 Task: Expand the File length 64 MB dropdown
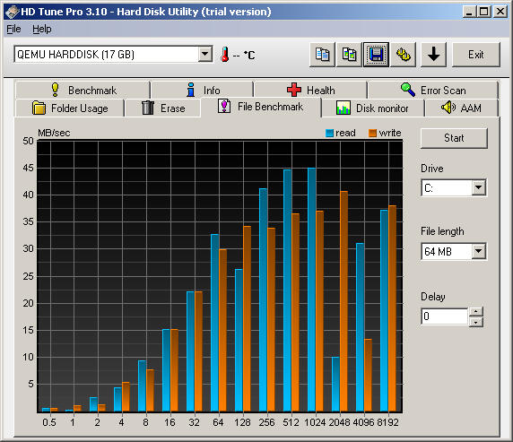click(x=479, y=251)
